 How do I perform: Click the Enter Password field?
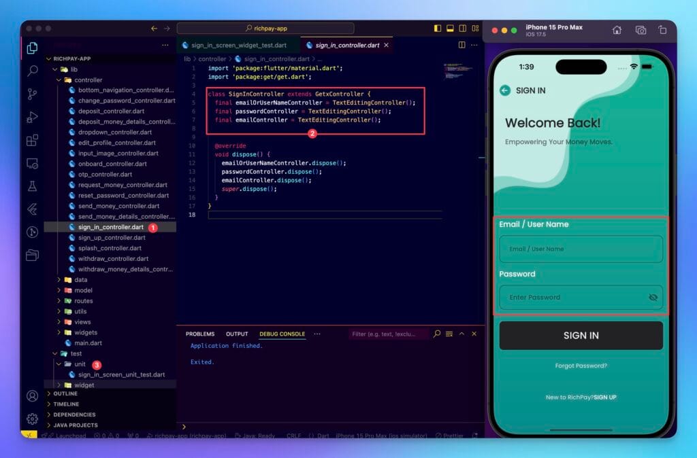581,298
